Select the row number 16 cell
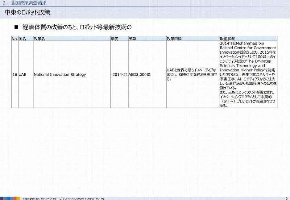This screenshot has width=290, height=200. coord(14,74)
